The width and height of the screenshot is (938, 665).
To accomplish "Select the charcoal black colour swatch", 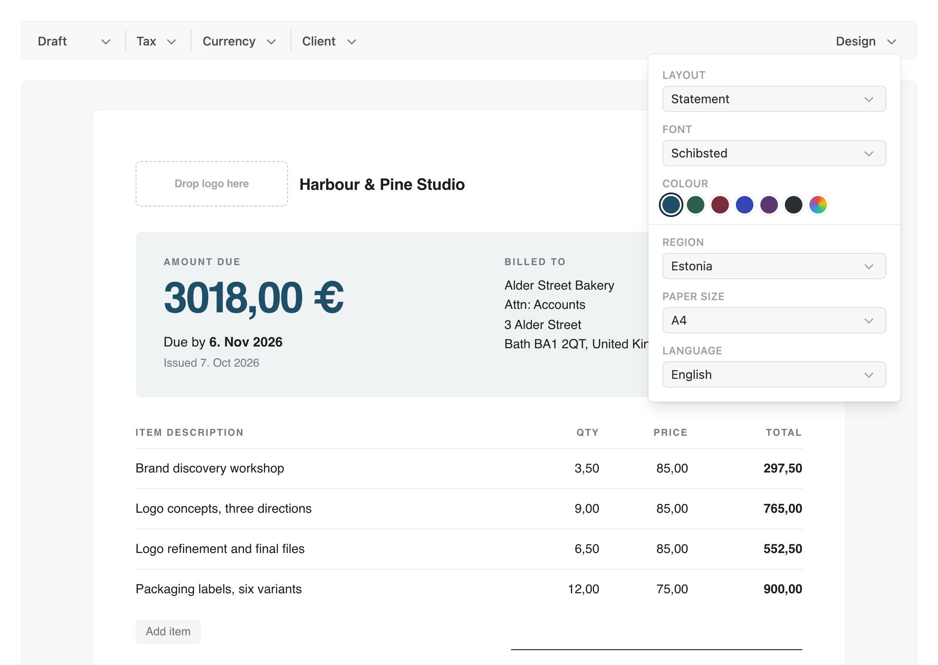I will point(794,205).
